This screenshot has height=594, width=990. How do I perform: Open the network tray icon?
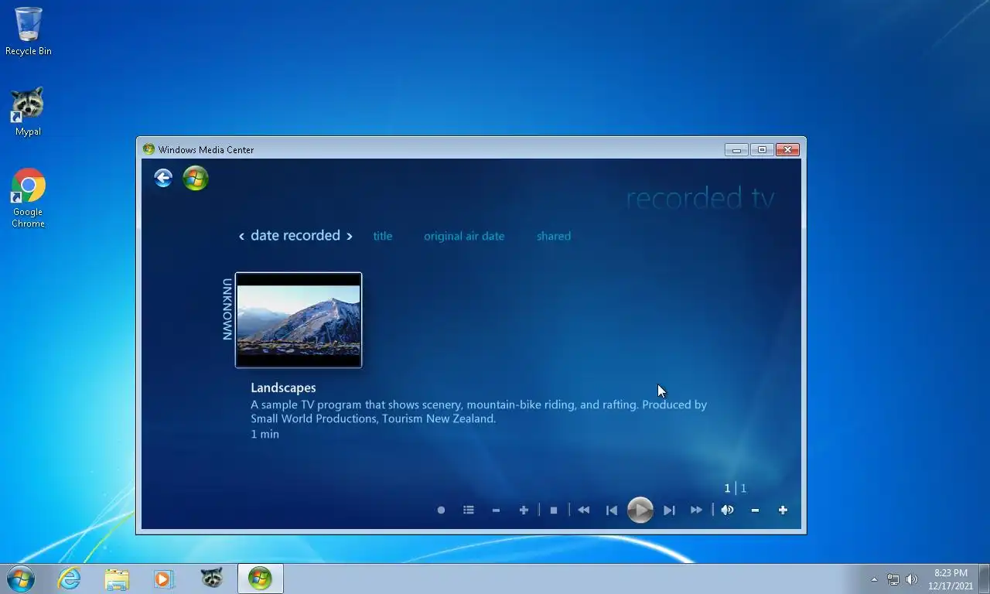[x=893, y=579]
